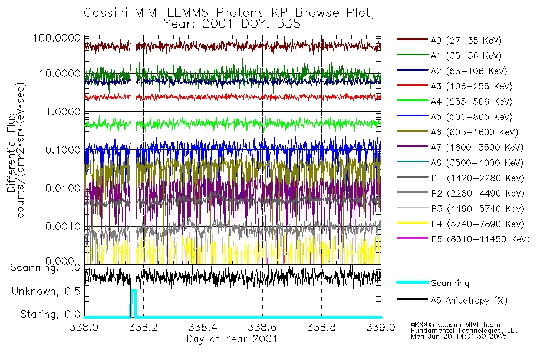Click the 'Differential Flux' y-axis title

tap(11, 152)
